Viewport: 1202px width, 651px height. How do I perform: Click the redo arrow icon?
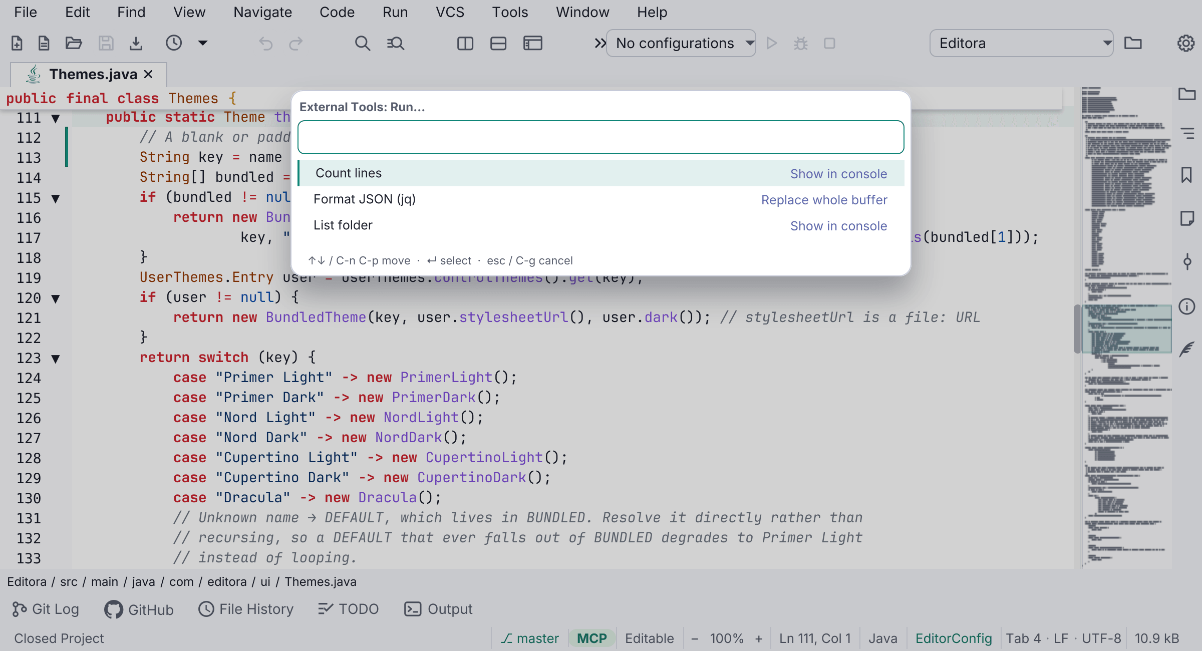click(296, 44)
